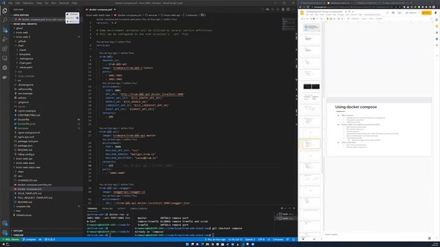Viewport: 440px width, 247px height.
Task: Open the File menu in VS Code
Action: click(x=10, y=3)
